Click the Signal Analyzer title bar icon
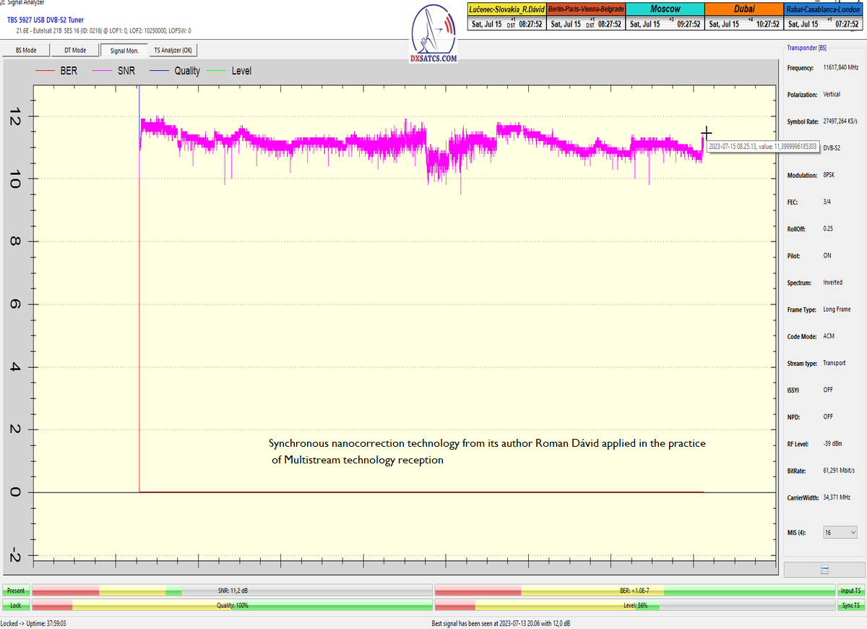Image resolution: width=867 pixels, height=629 pixels. tap(3, 3)
